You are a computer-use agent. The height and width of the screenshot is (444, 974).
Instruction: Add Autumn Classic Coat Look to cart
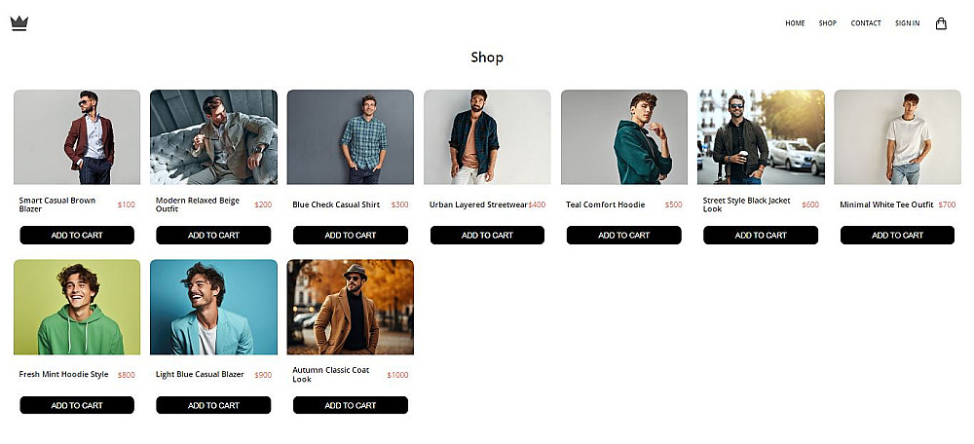point(351,405)
